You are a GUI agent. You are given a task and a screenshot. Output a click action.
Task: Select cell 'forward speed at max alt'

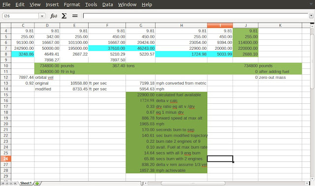click(x=181, y=118)
